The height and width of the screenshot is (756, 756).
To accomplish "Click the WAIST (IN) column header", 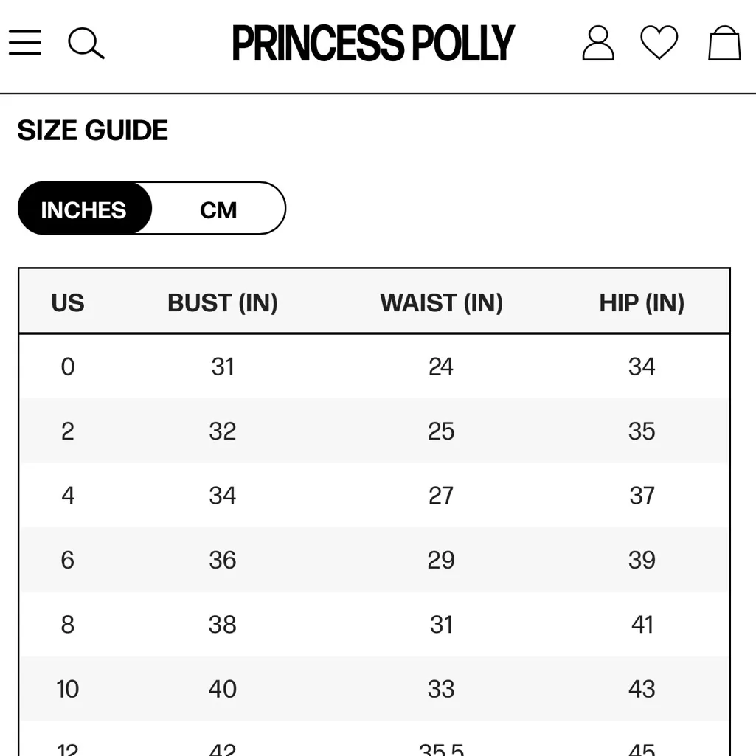I will [x=441, y=303].
